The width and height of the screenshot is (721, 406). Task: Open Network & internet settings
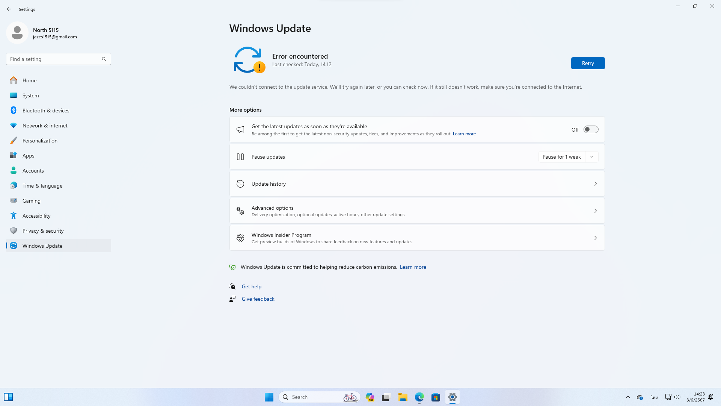coord(59,125)
